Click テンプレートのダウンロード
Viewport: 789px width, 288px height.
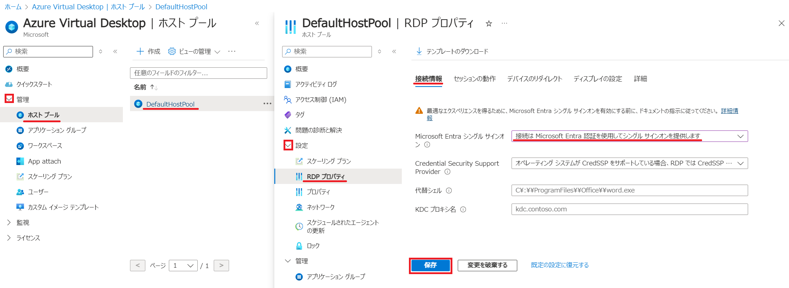click(452, 51)
